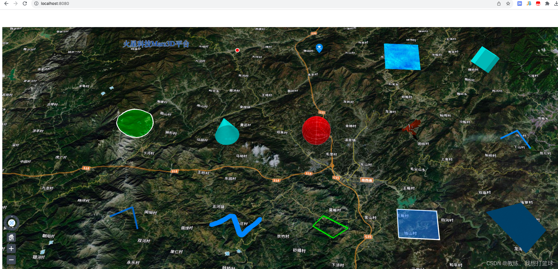This screenshot has height=269, width=558.
Task: Click the 雨山村 village label
Action: tap(166, 114)
